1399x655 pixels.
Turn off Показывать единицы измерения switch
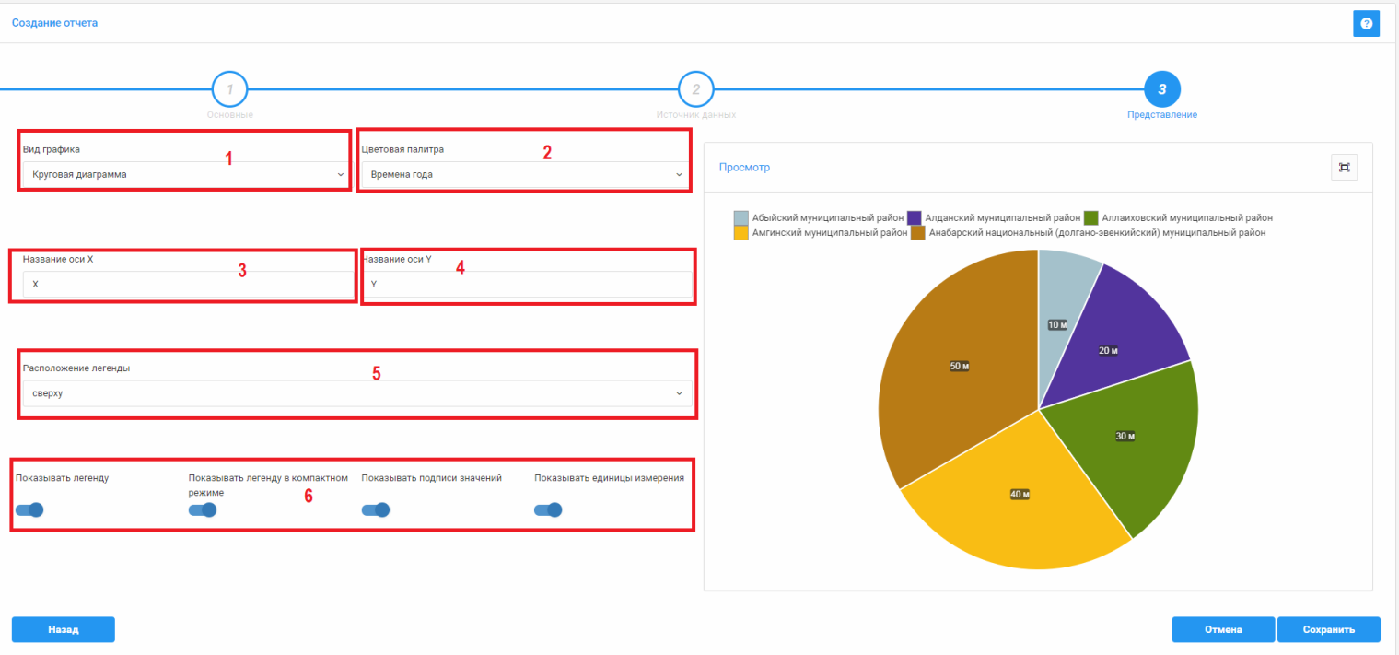[548, 510]
